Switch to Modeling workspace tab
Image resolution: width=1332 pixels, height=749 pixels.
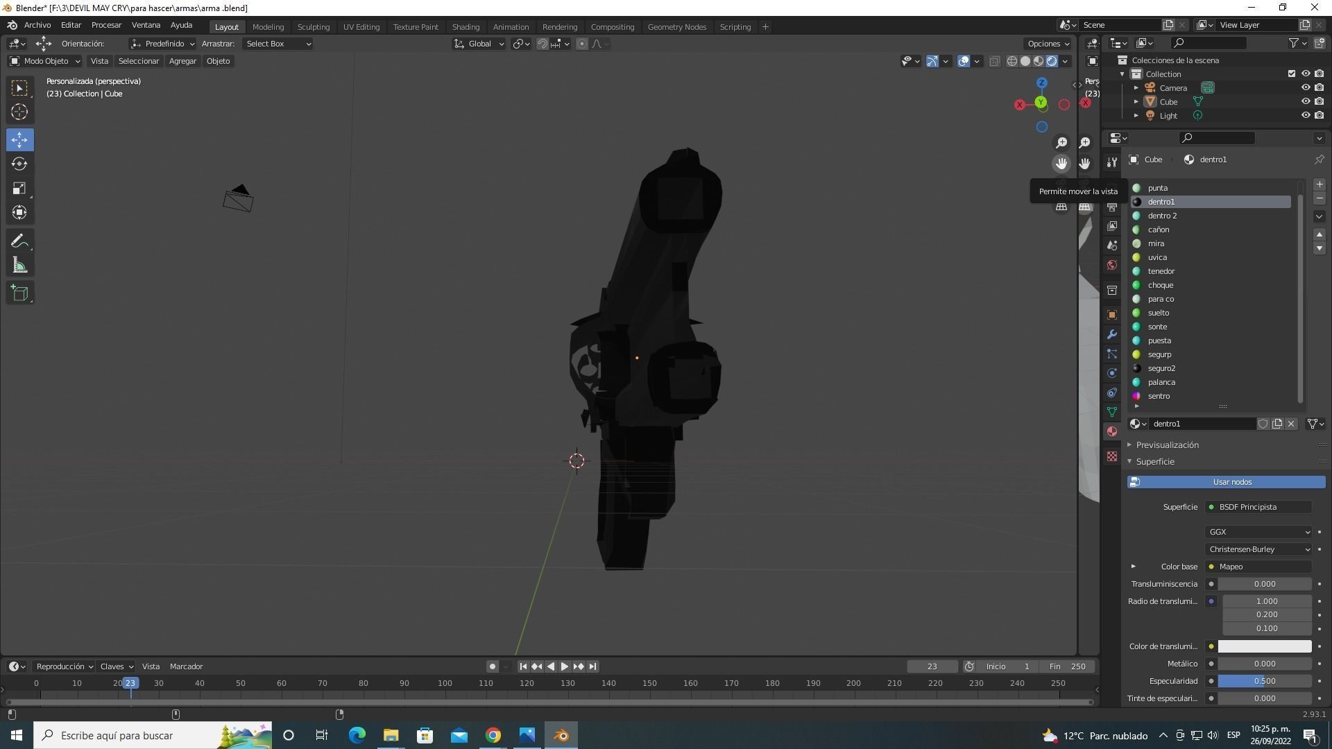pyautogui.click(x=268, y=27)
